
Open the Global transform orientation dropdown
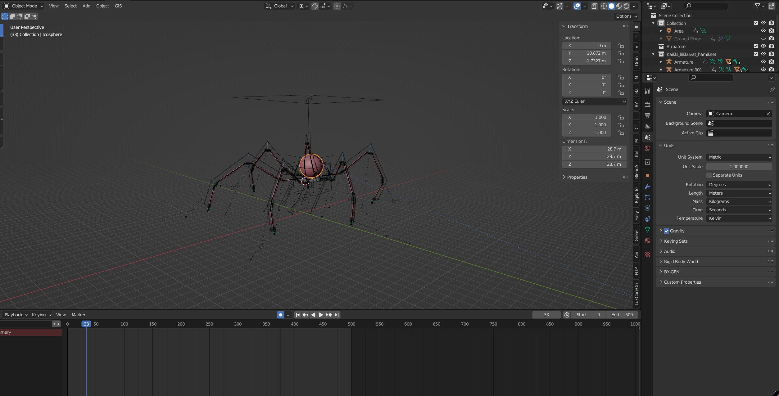click(x=279, y=6)
